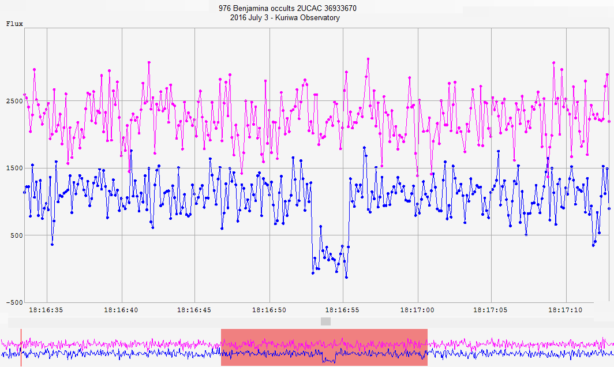Viewport: 614px width, 367px height.
Task: Click the subtitle '2016 July 3 - Kuriwa Observatory'
Action: tap(284, 18)
